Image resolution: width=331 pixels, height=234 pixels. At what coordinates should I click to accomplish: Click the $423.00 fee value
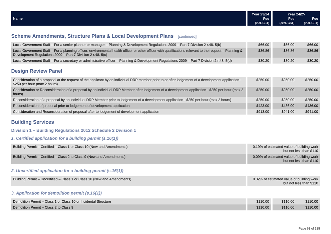(263, 106)
